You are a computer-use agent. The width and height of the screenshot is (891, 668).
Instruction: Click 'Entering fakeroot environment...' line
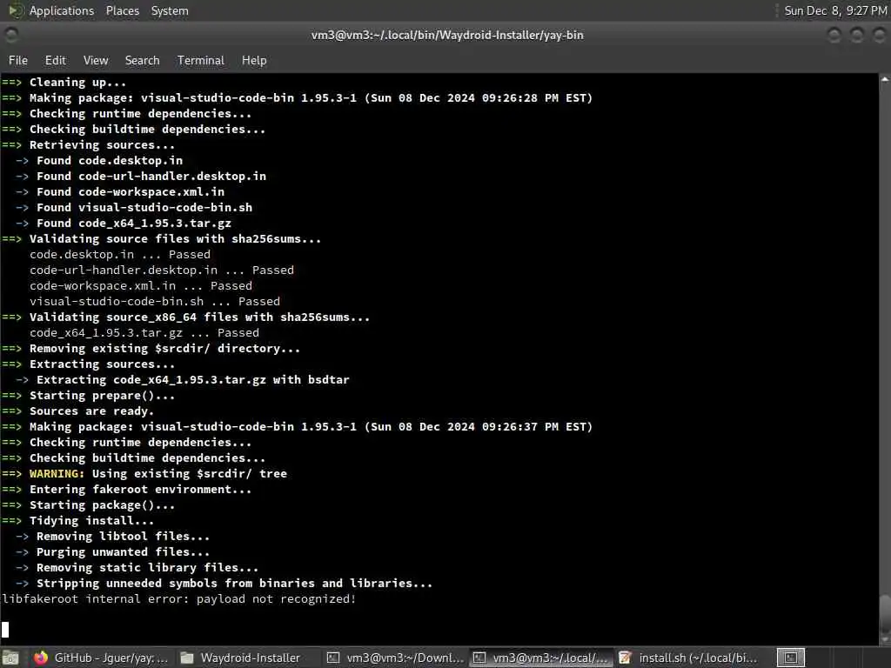(x=126, y=490)
